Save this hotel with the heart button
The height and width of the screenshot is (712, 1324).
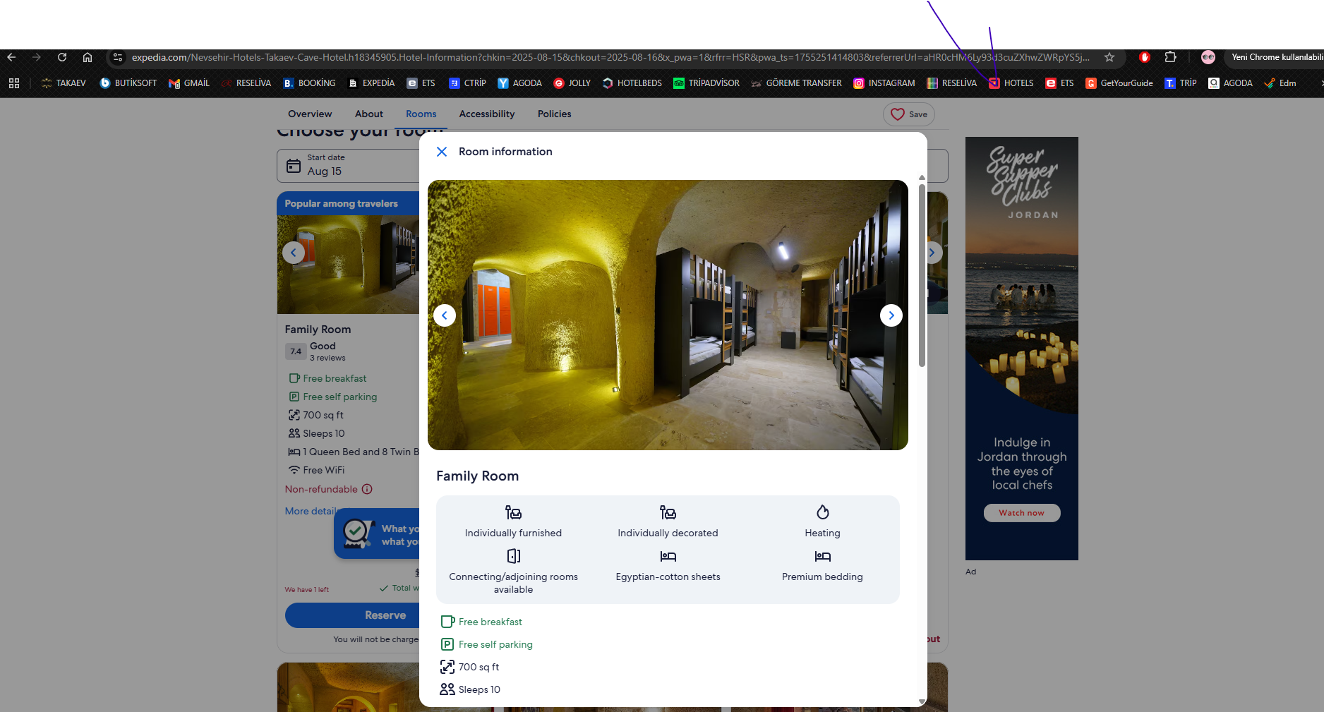tap(909, 114)
